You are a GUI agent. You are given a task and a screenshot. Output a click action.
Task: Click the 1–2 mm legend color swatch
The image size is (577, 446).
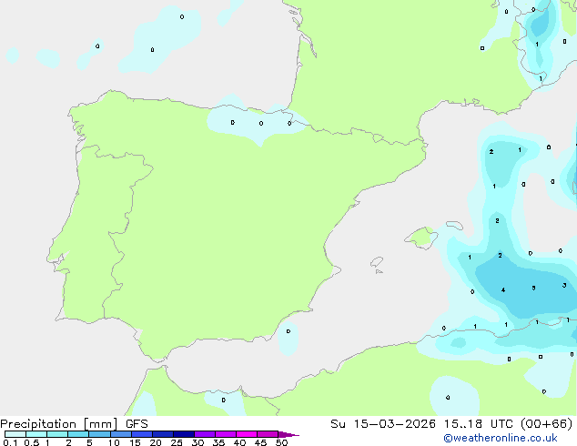coord(57,434)
